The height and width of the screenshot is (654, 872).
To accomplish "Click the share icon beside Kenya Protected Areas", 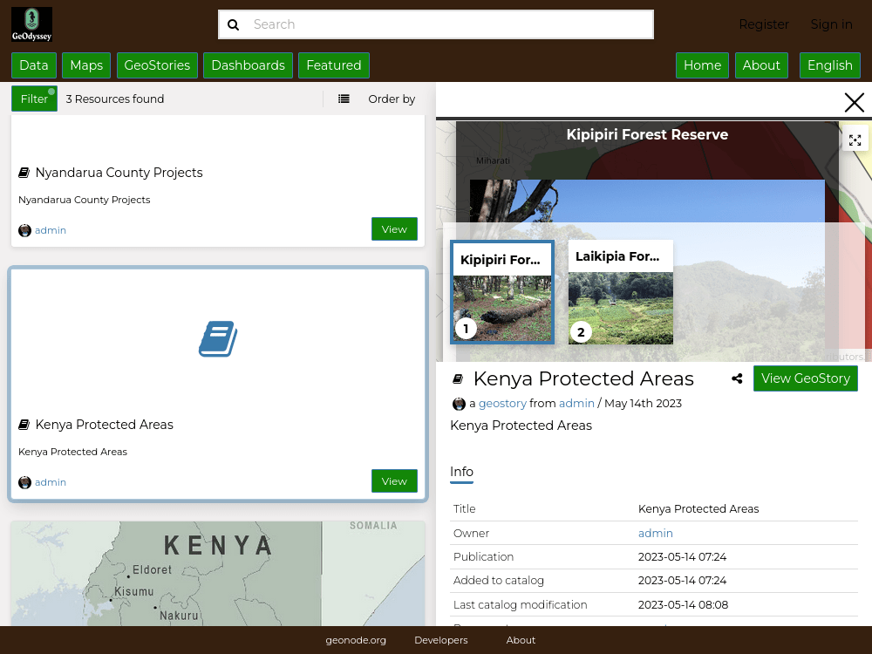I will pyautogui.click(x=737, y=378).
